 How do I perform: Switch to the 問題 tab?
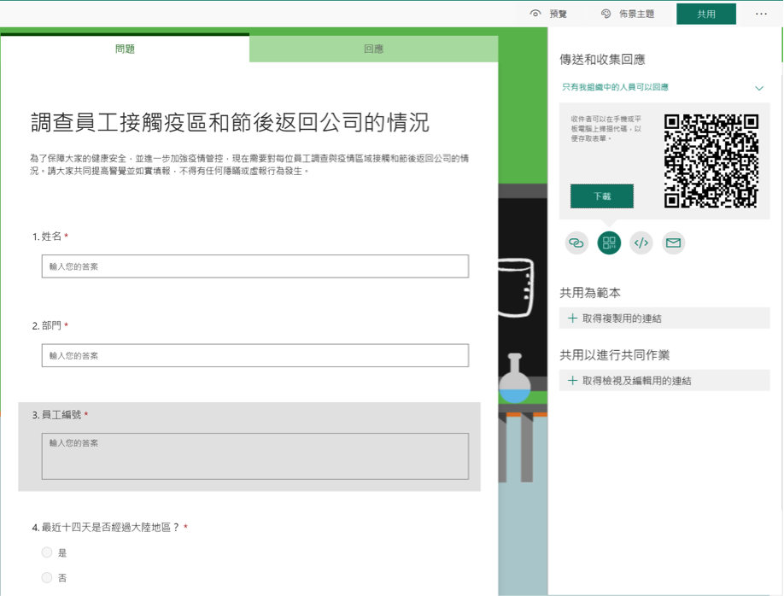point(125,49)
